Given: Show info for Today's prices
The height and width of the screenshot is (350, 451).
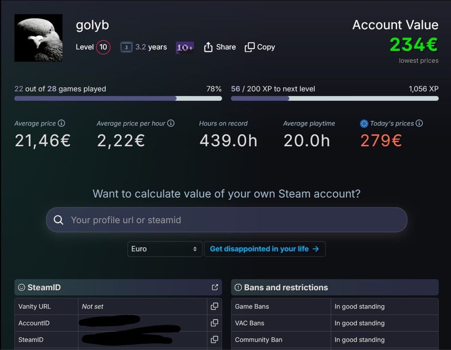Looking at the screenshot, I should pos(419,123).
